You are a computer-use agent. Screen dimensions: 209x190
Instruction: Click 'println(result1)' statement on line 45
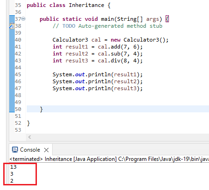tap(97, 74)
